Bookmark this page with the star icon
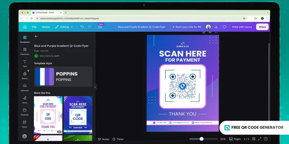 244,18
